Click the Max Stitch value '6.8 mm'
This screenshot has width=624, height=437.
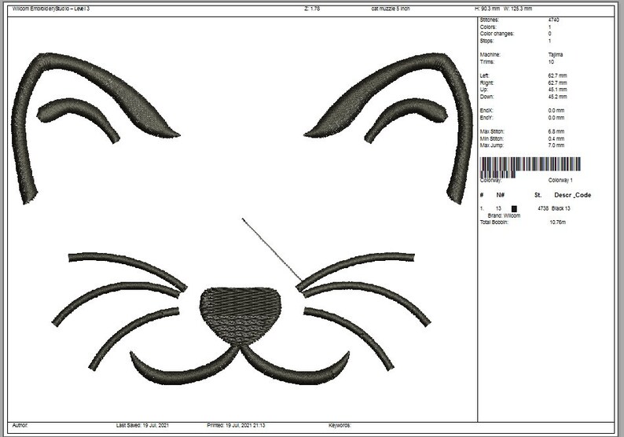(556, 131)
